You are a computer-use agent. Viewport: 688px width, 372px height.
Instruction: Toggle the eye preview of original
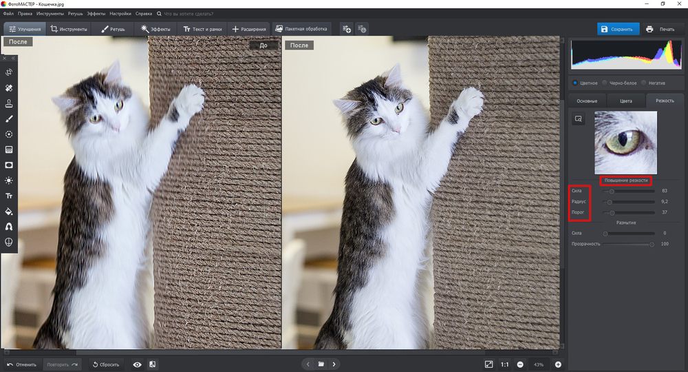tap(138, 364)
